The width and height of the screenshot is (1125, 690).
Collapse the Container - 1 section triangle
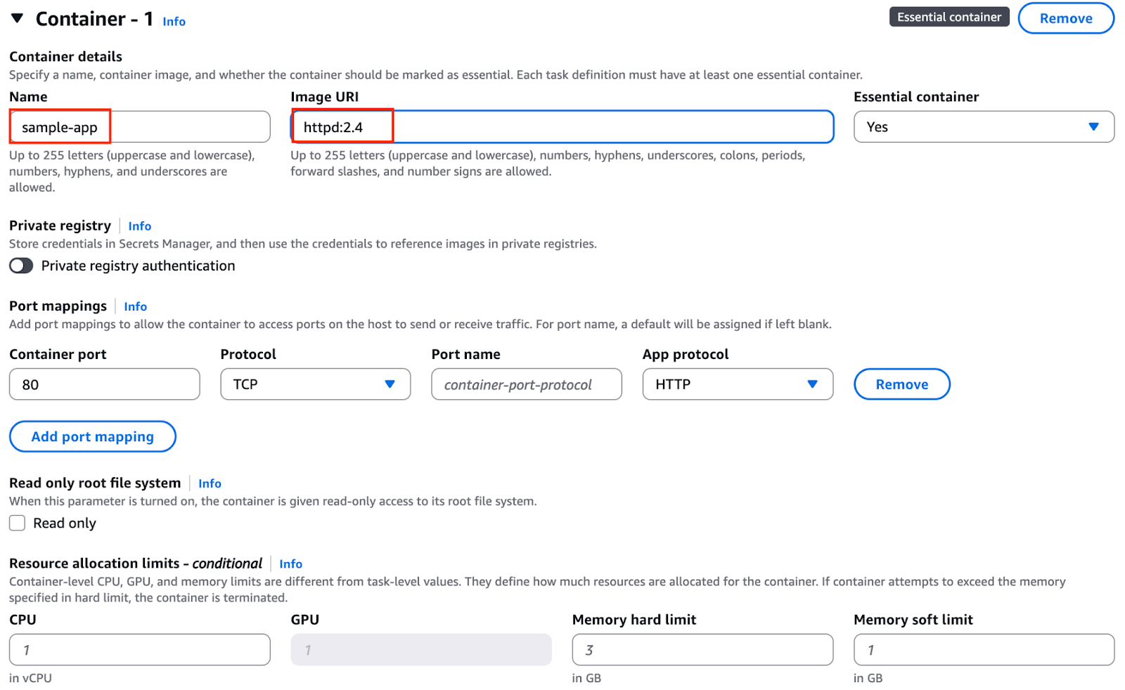18,18
